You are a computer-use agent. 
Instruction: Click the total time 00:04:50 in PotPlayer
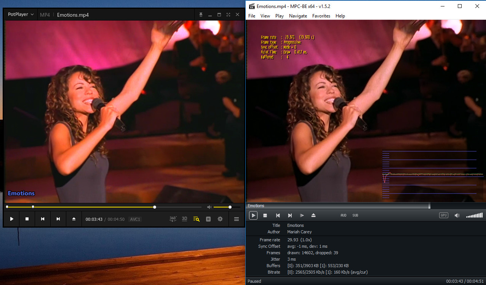coord(116,219)
